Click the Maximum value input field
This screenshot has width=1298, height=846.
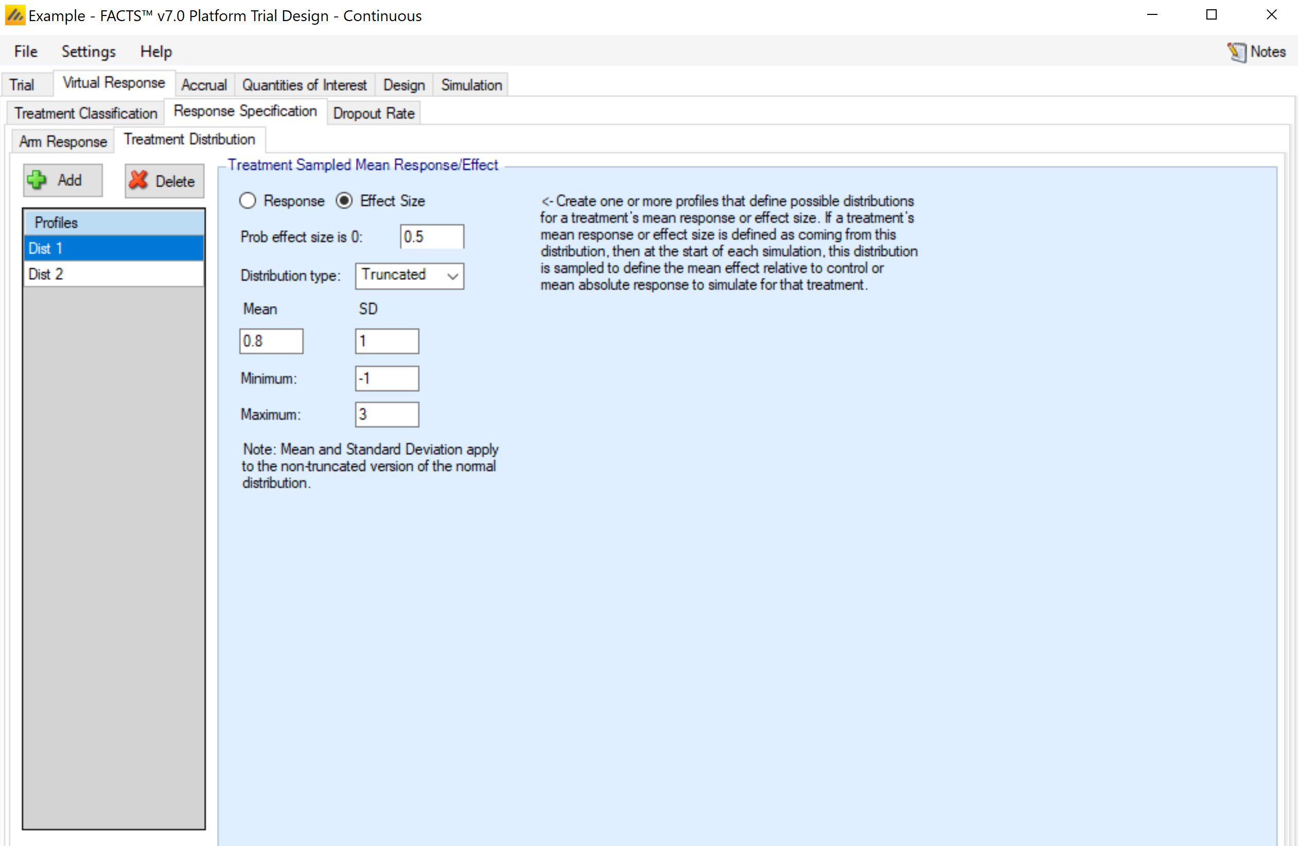(387, 415)
